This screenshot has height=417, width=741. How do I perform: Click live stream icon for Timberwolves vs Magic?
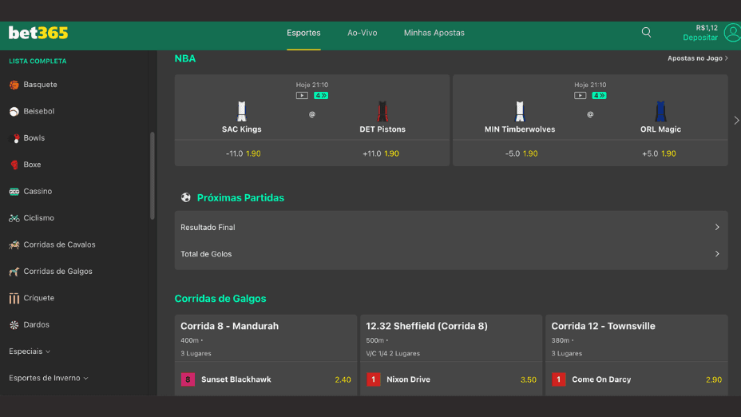point(581,96)
